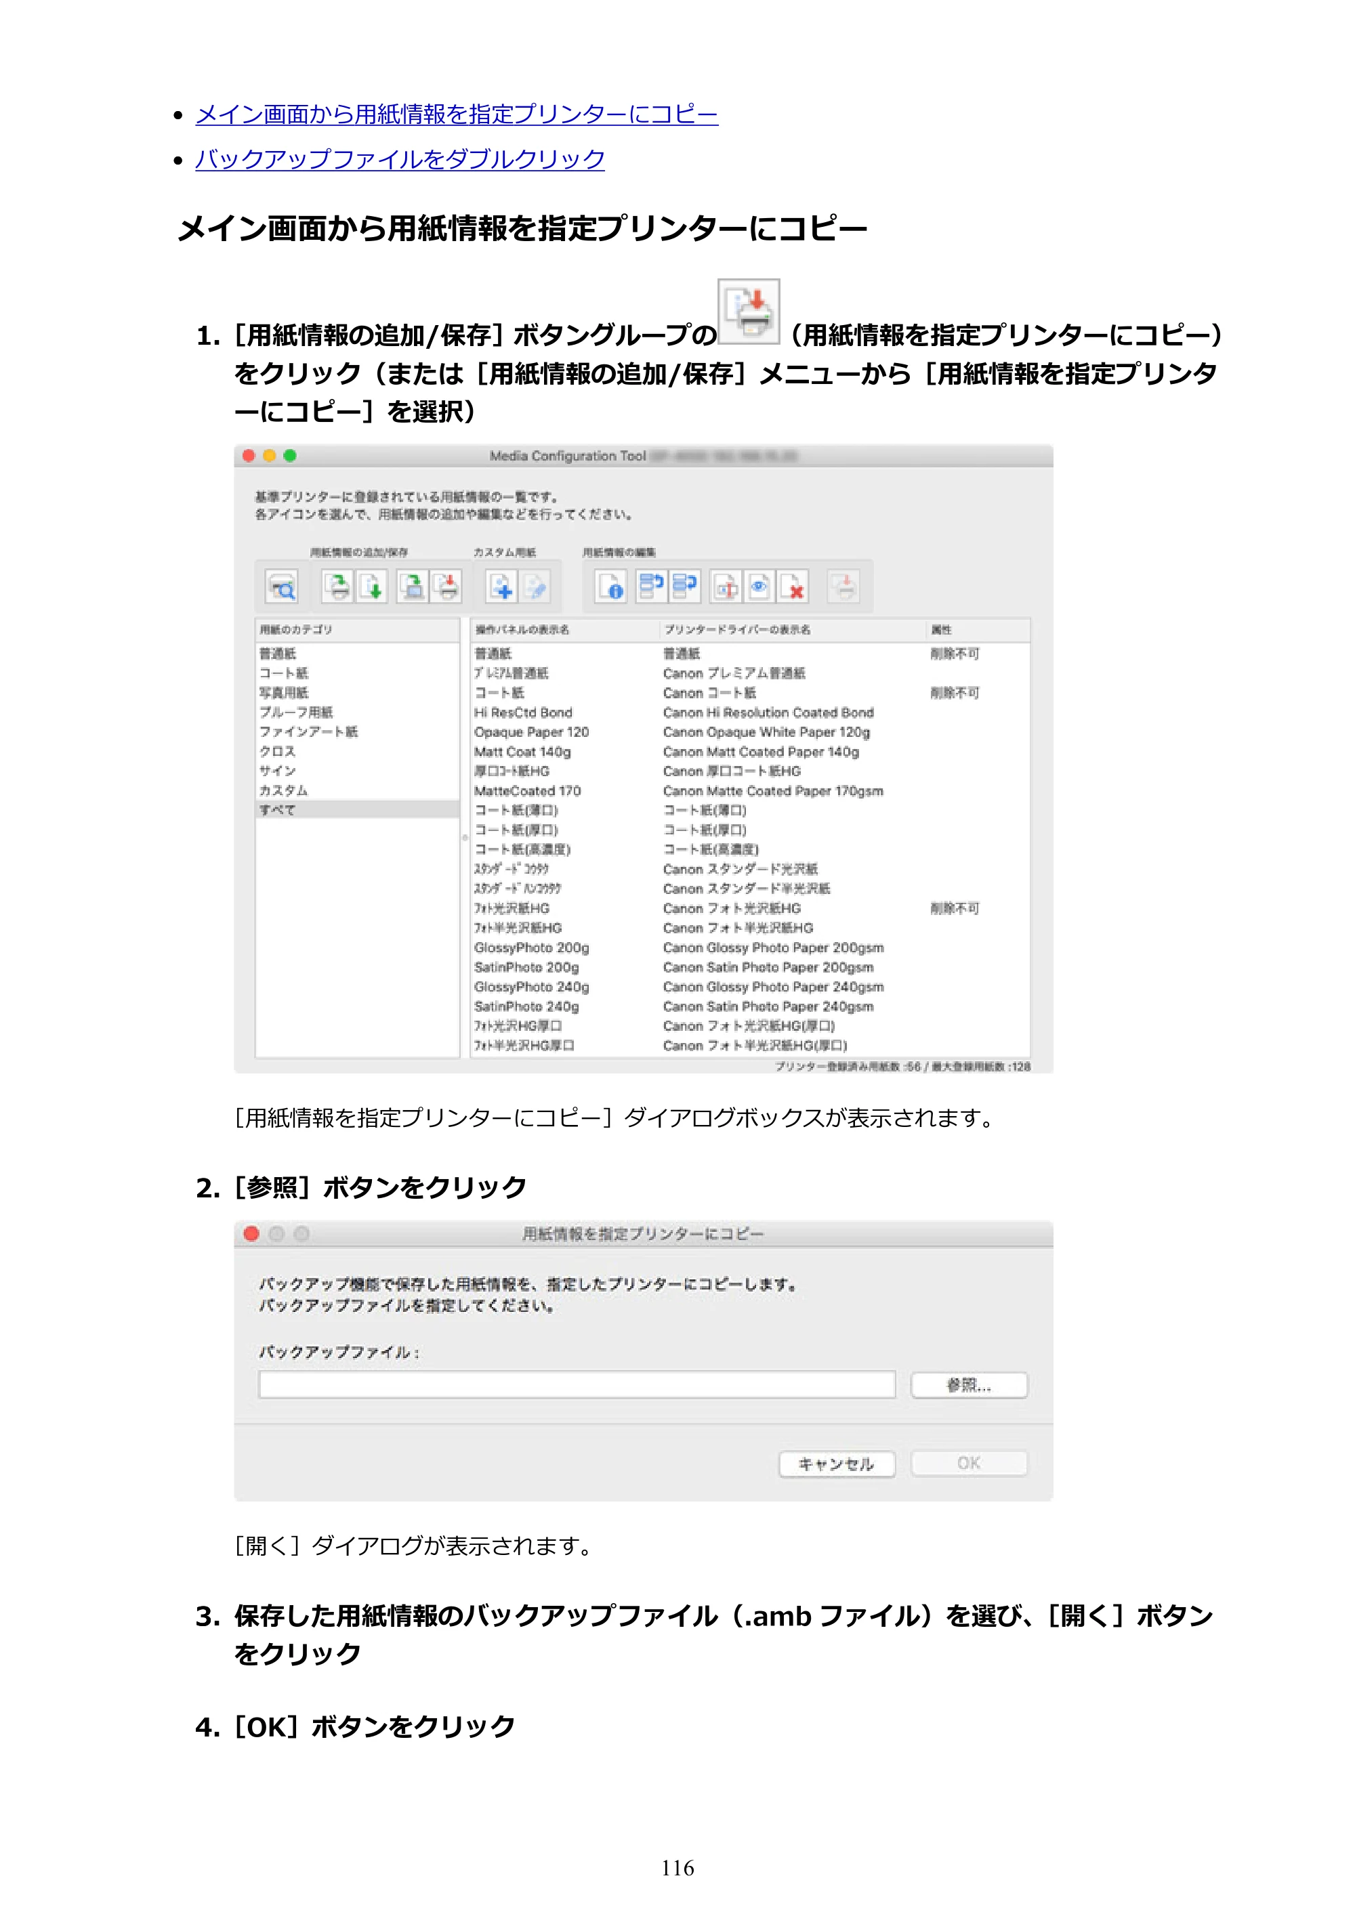Viewport: 1355px width, 1916px height.
Task: Click the キャンセル button in the copy dialog
Action: pyautogui.click(x=837, y=1464)
